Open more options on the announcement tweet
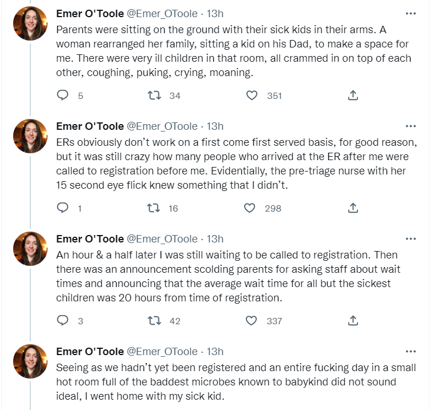 tap(411, 238)
